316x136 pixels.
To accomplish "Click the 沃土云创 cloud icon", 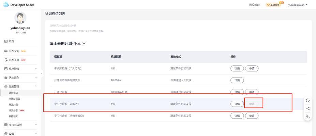I will 6,78.
